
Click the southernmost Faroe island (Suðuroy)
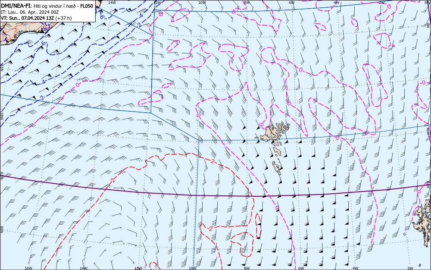[x=277, y=168]
